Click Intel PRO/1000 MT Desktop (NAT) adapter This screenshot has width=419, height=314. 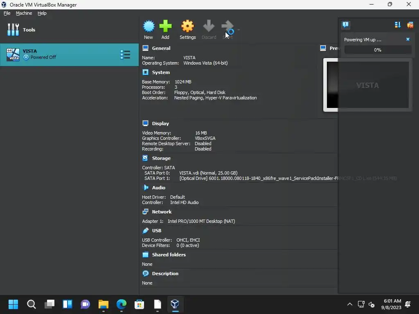click(201, 221)
